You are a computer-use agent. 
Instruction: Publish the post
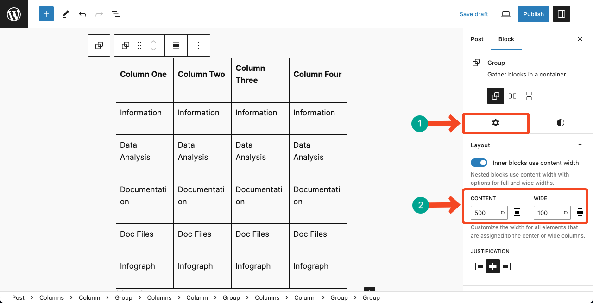pyautogui.click(x=533, y=14)
